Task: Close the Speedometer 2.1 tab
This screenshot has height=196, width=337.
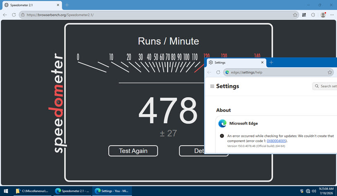Action: (58, 5)
